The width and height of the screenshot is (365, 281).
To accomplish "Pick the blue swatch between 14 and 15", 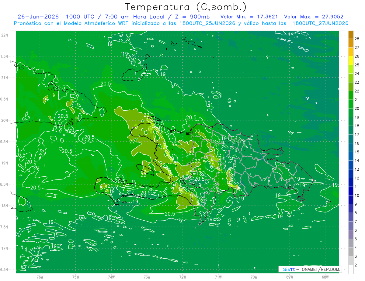I will [x=351, y=156].
